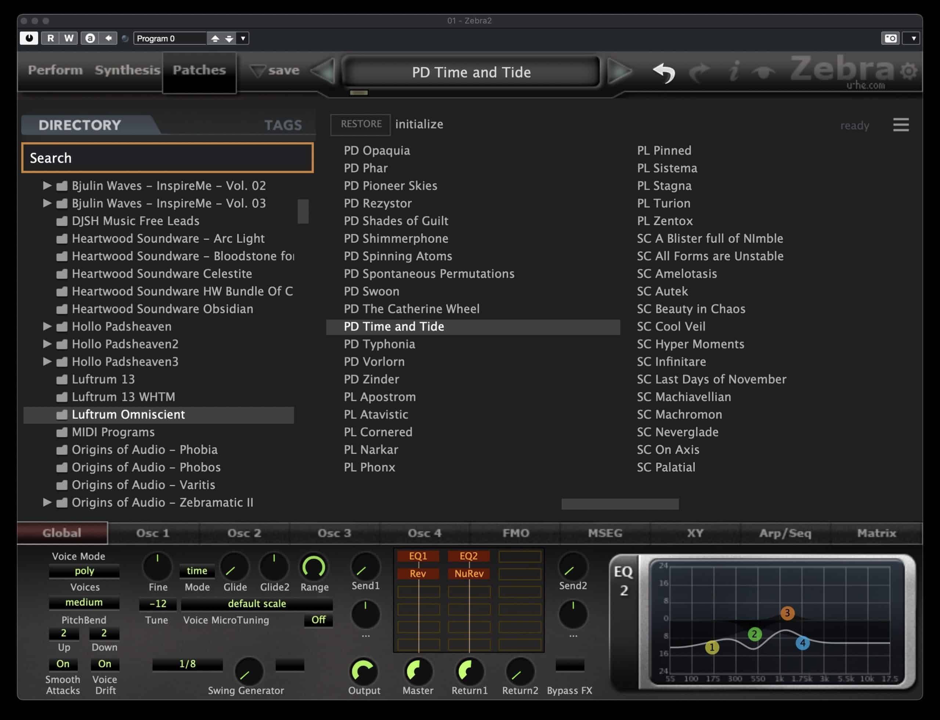
Task: Open the 1/8 swing rate selector
Action: pos(187,664)
